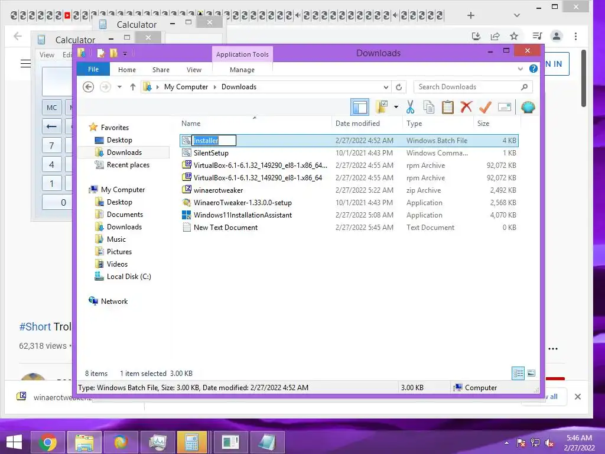Click the red X Delete icon
The height and width of the screenshot is (454, 605).
coord(466,106)
